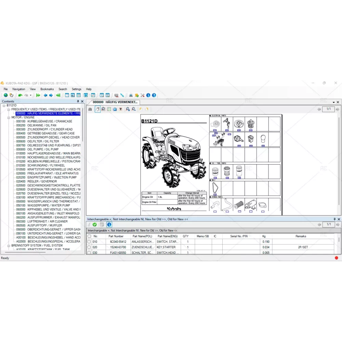This screenshot has height=342, width=342.
Task: Select the zoom-out magnifier in diagram toolbar
Action: click(x=133, y=109)
